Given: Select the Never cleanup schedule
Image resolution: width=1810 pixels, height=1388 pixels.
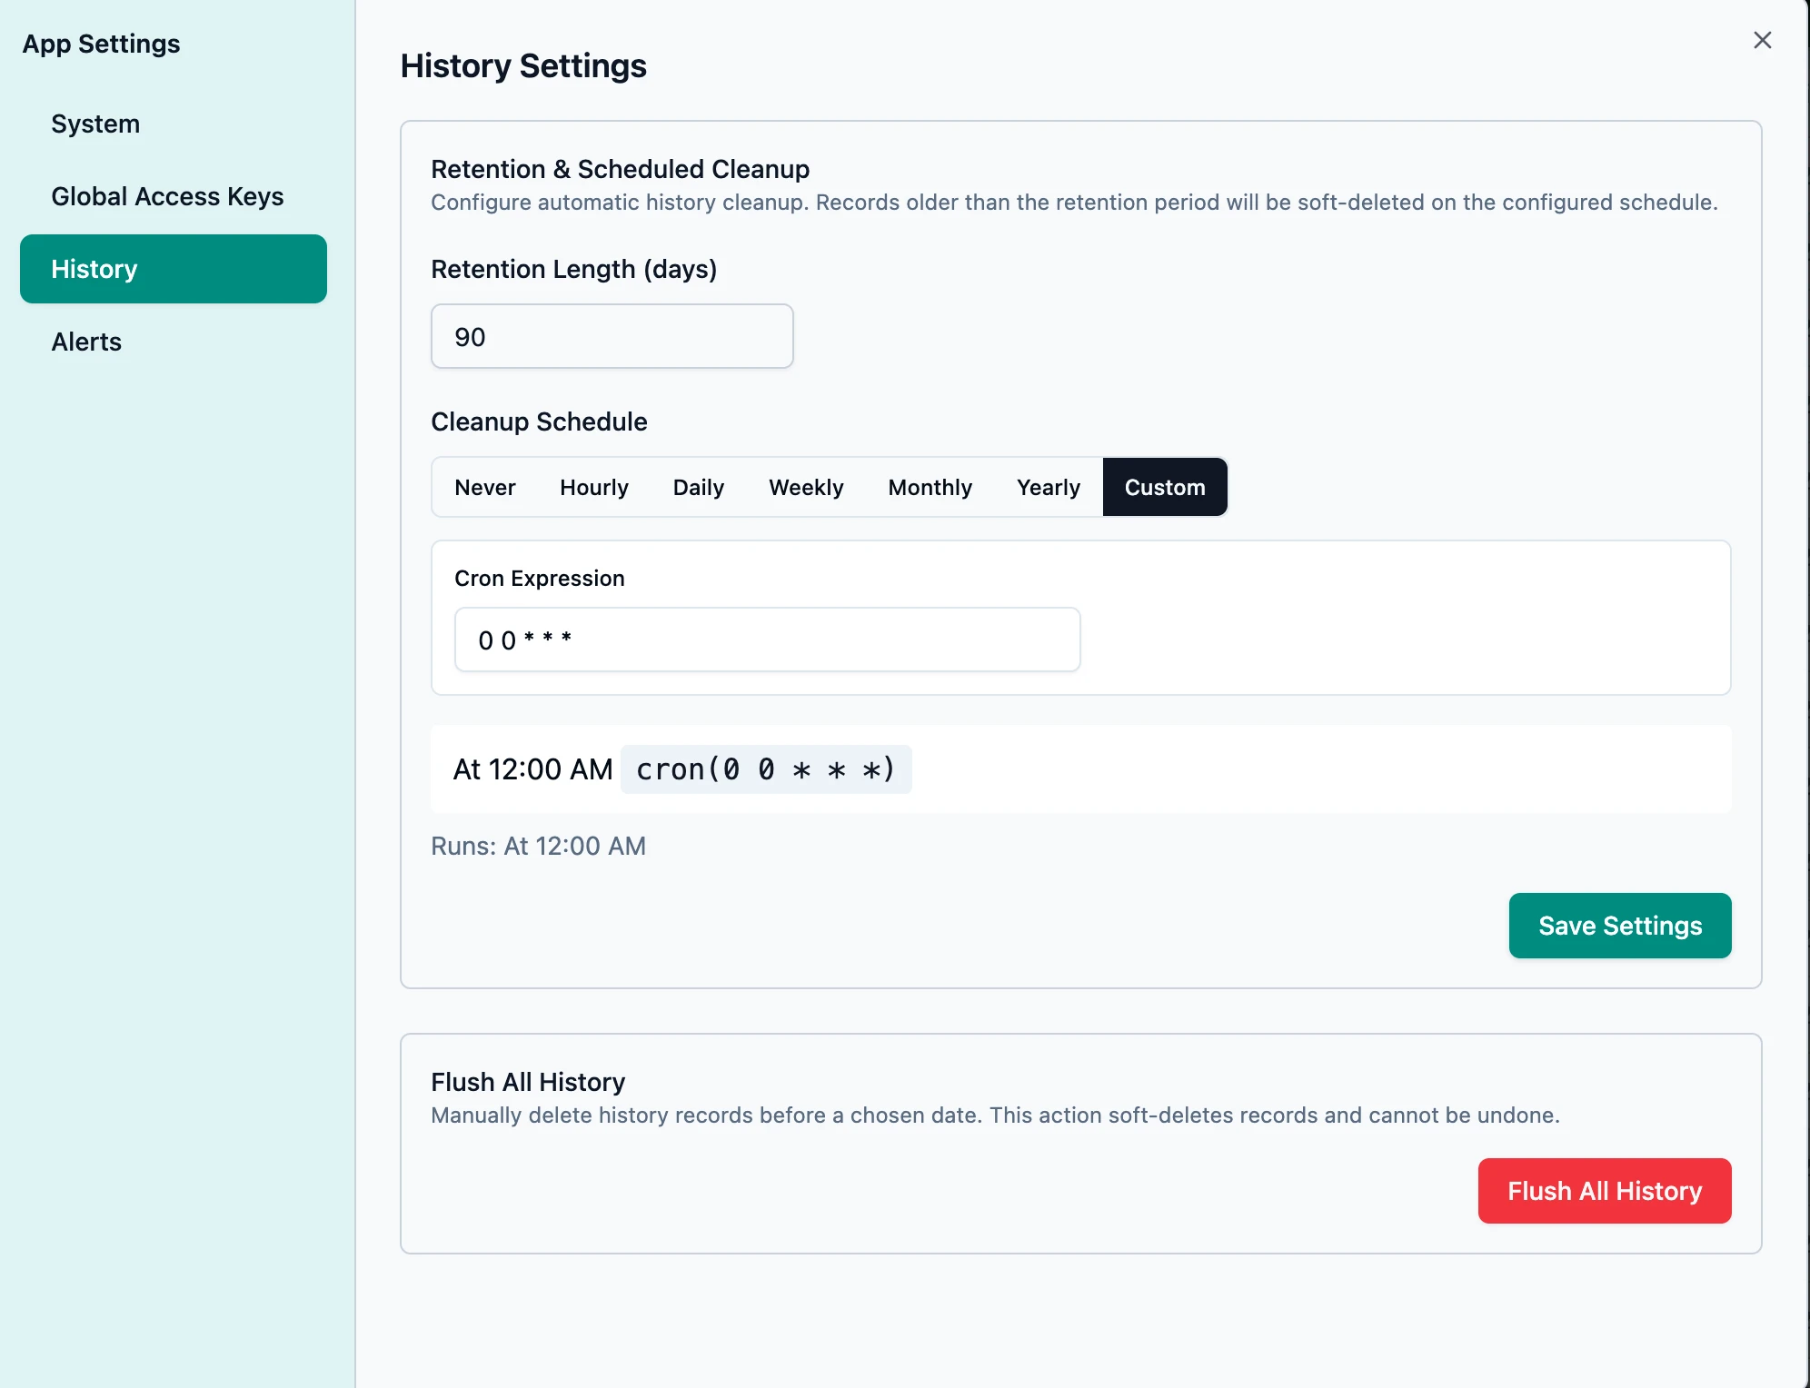Looking at the screenshot, I should coord(484,487).
